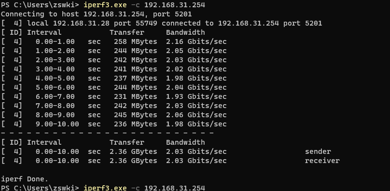Click the 1.93 Gbits/sec bandwidth value
Image resolution: width=390 pixels, height=191 pixels.
point(196,96)
